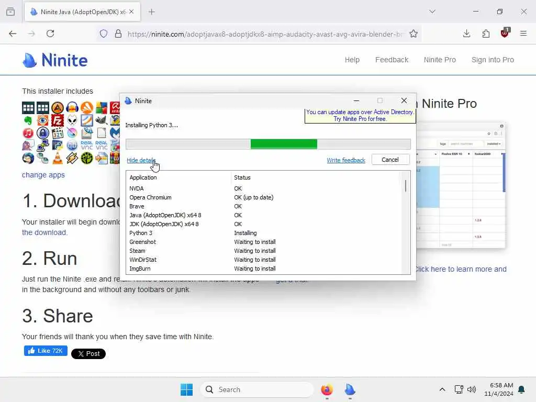Open the Firefox downloads panel
This screenshot has width=536, height=402.
click(x=466, y=33)
